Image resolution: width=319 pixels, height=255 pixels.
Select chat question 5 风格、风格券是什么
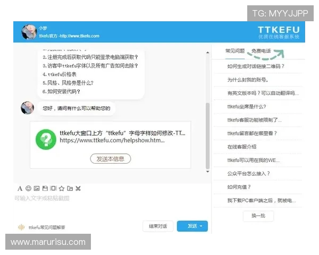pos(68,83)
